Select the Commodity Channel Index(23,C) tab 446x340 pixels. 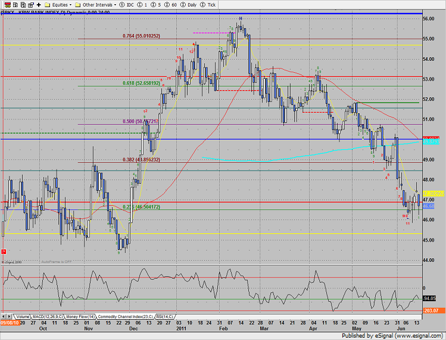(x=126, y=317)
